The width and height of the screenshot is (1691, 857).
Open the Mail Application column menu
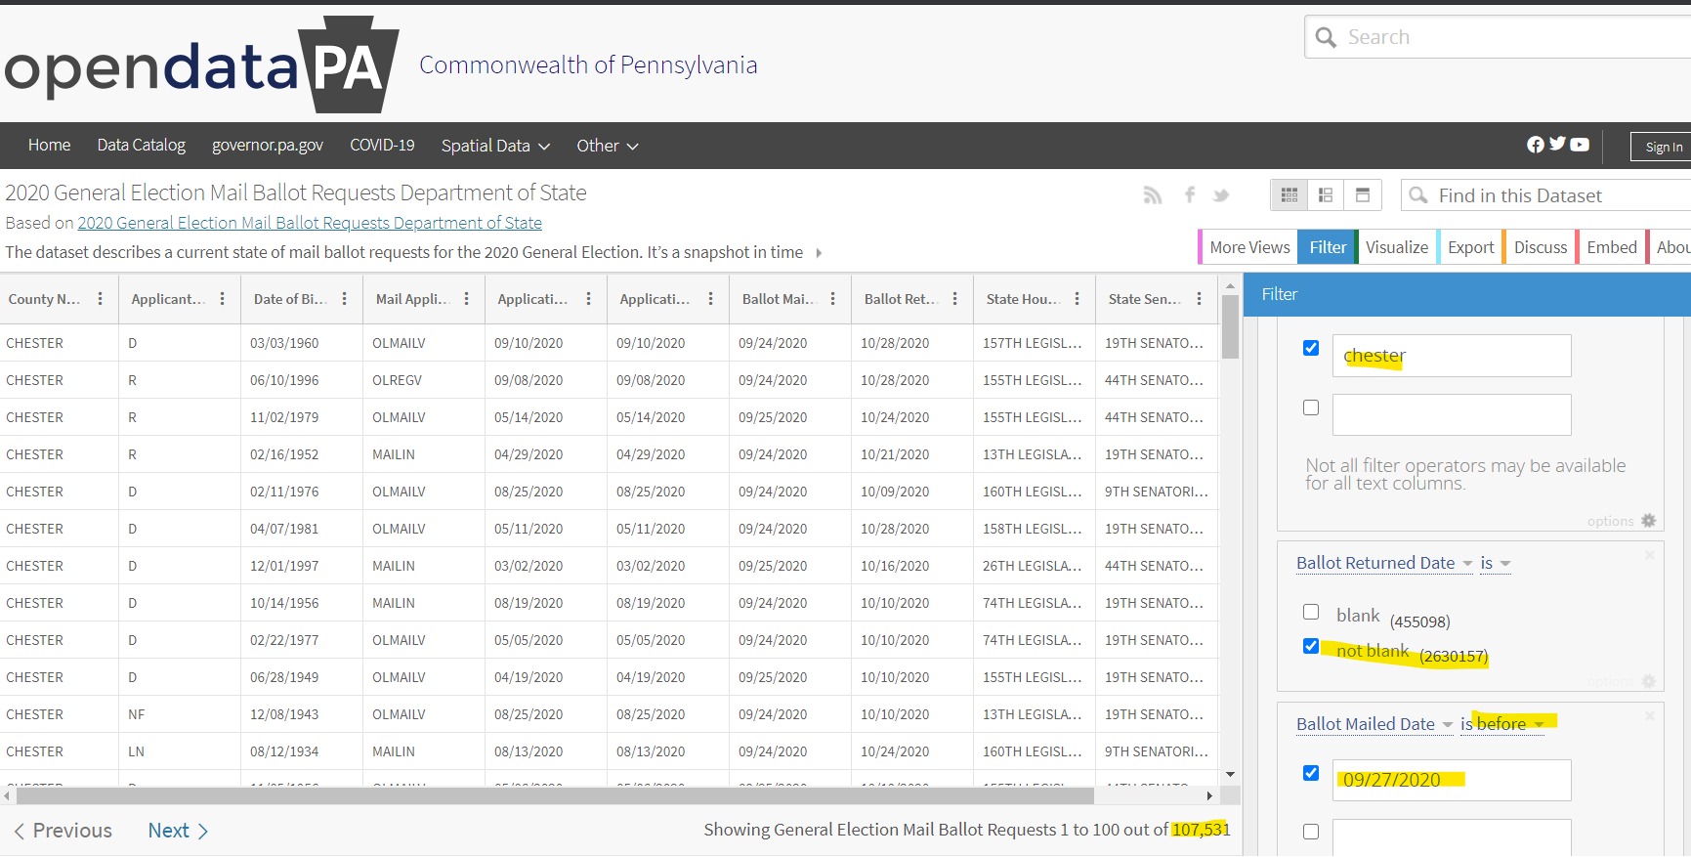tap(466, 299)
